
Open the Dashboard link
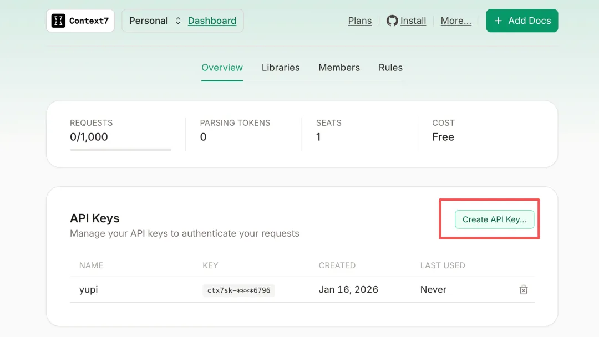pos(212,21)
